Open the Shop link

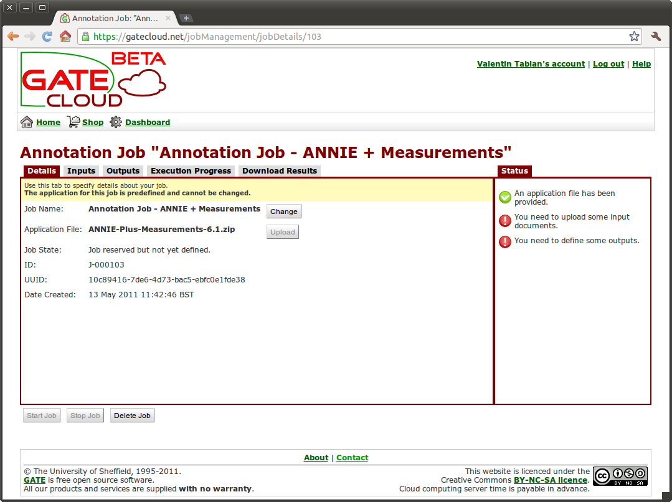(x=93, y=123)
